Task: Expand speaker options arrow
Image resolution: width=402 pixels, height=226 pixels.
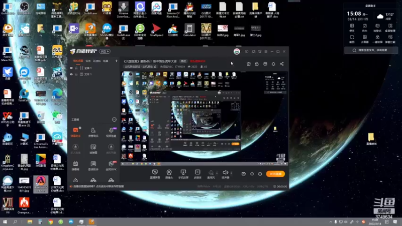Action: (x=231, y=173)
